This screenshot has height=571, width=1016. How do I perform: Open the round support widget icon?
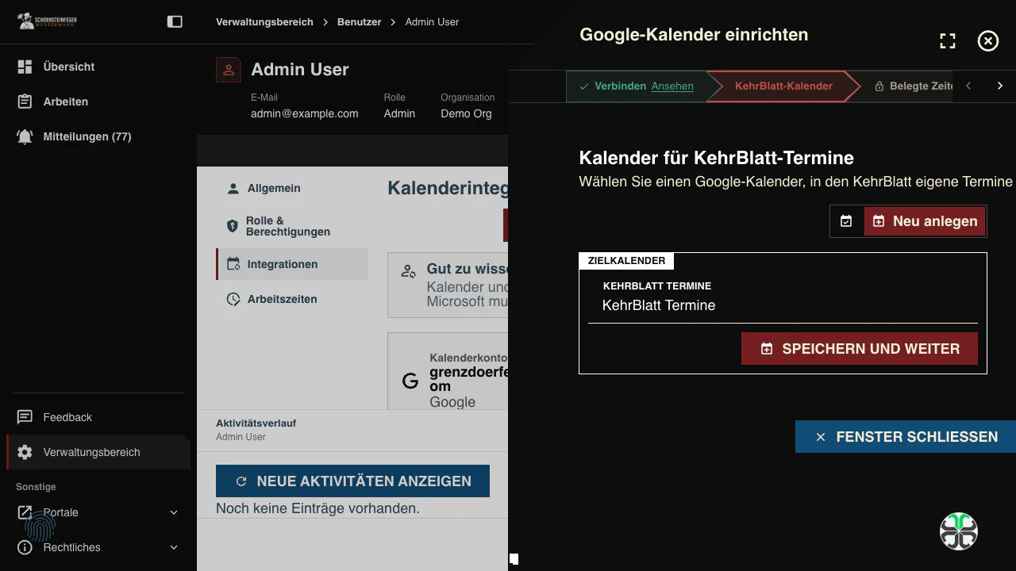pyautogui.click(x=959, y=531)
